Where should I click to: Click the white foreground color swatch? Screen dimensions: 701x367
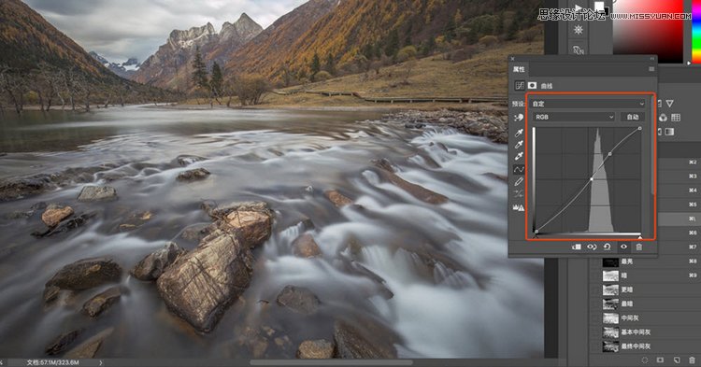tap(598, 6)
